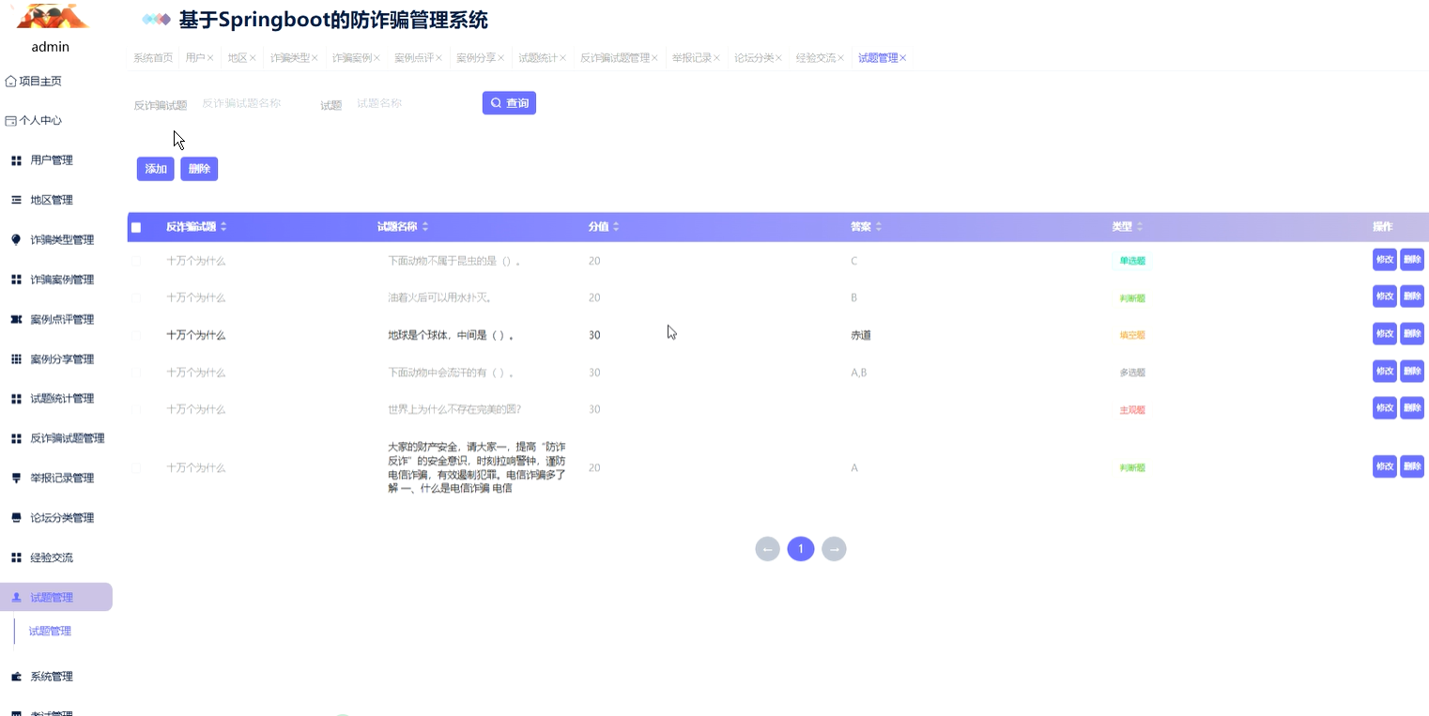The width and height of the screenshot is (1429, 716).
Task: Toggle the select-all checkbox in table header
Action: (x=135, y=226)
